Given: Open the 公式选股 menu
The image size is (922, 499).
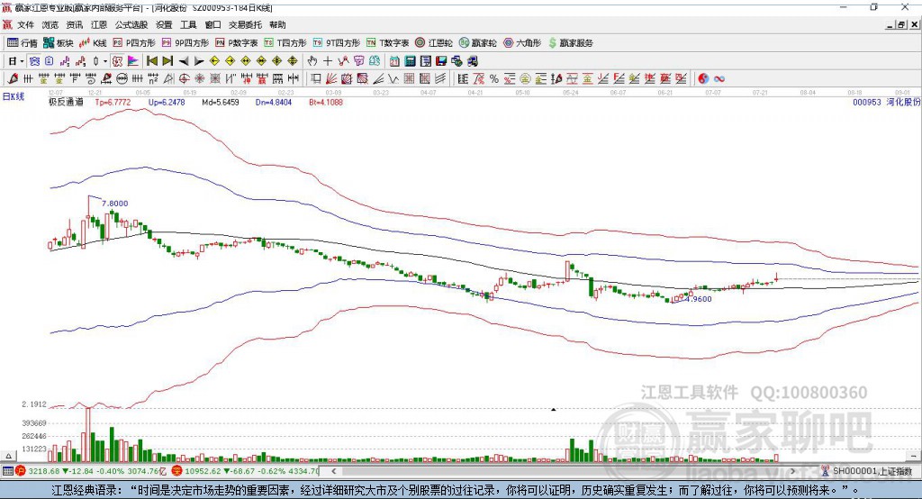Looking at the screenshot, I should click(x=131, y=24).
